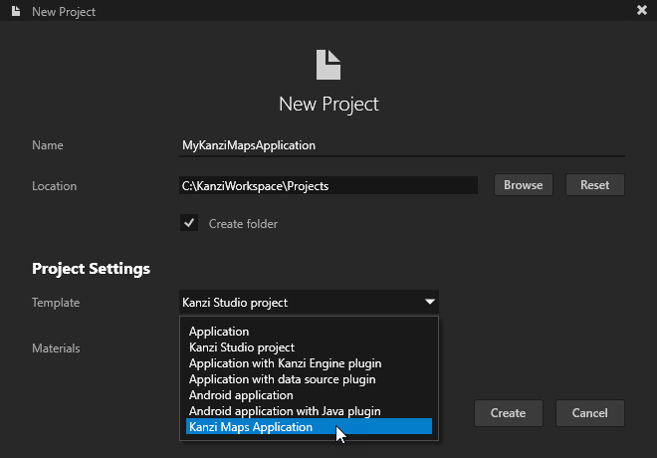Select Kanzi Maps Application template
This screenshot has height=458, width=657.
309,426
